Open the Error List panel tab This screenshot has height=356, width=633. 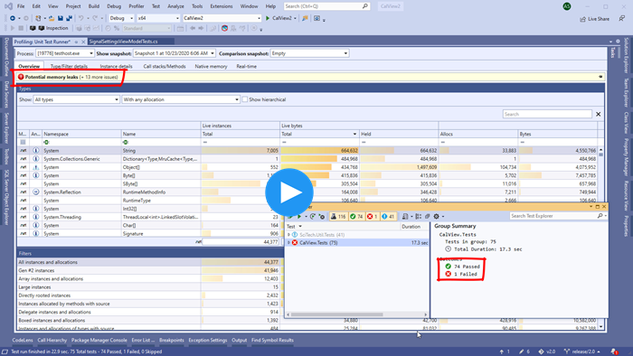[x=143, y=341]
